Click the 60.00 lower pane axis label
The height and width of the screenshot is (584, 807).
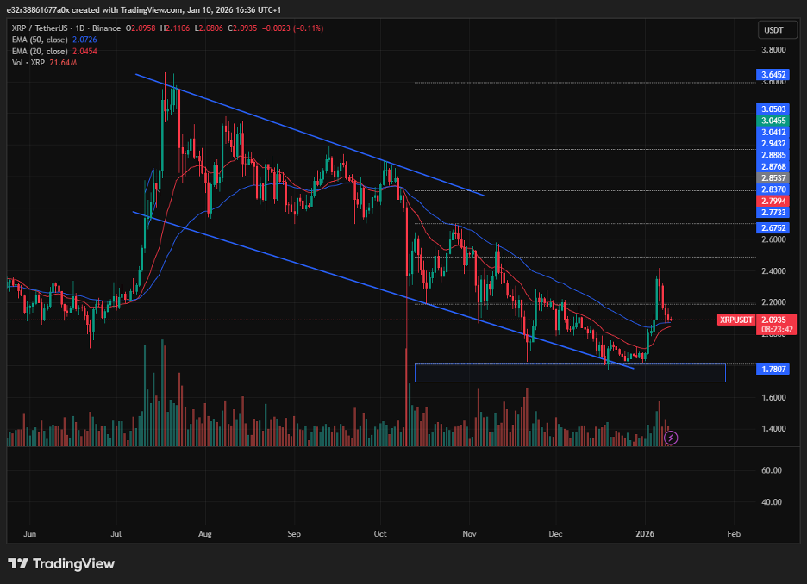[x=771, y=470]
